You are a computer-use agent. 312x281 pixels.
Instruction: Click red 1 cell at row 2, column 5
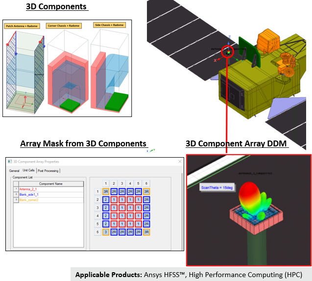(138, 199)
